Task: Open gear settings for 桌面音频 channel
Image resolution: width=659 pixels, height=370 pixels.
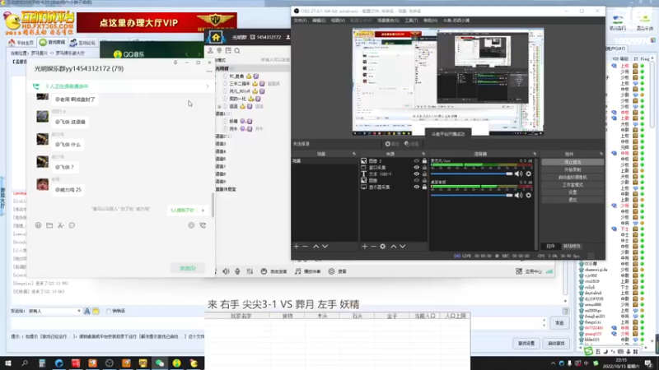Action: (x=529, y=195)
